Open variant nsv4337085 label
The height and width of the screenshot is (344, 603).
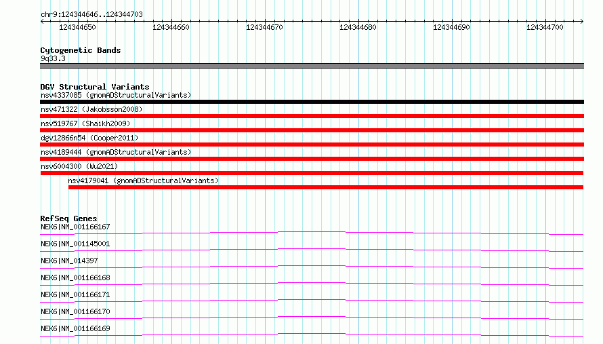[x=116, y=95]
